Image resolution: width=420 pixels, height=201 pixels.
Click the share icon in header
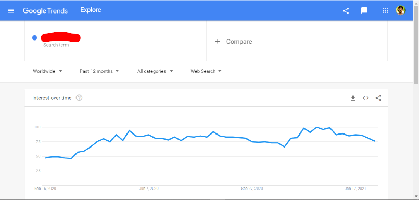click(346, 11)
